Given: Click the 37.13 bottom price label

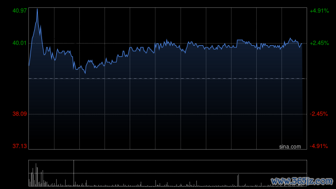Looking at the screenshot, I should (20, 146).
